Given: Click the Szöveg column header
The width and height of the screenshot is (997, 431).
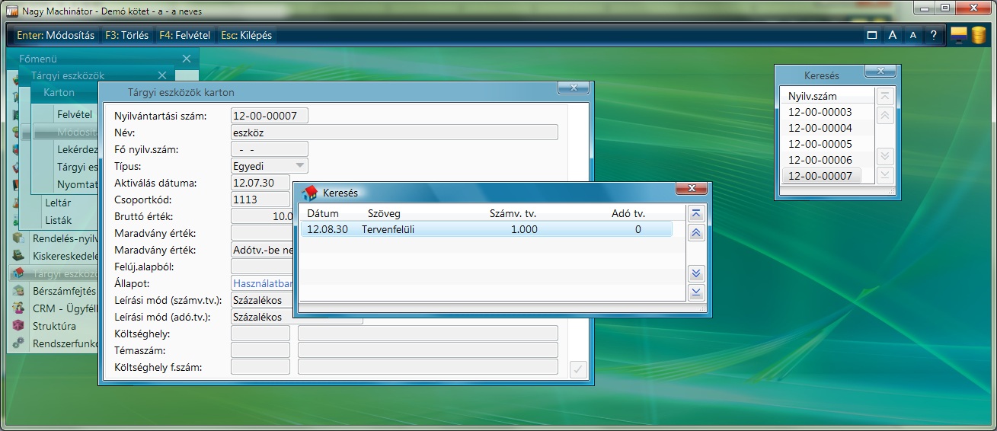Looking at the screenshot, I should click(x=384, y=213).
